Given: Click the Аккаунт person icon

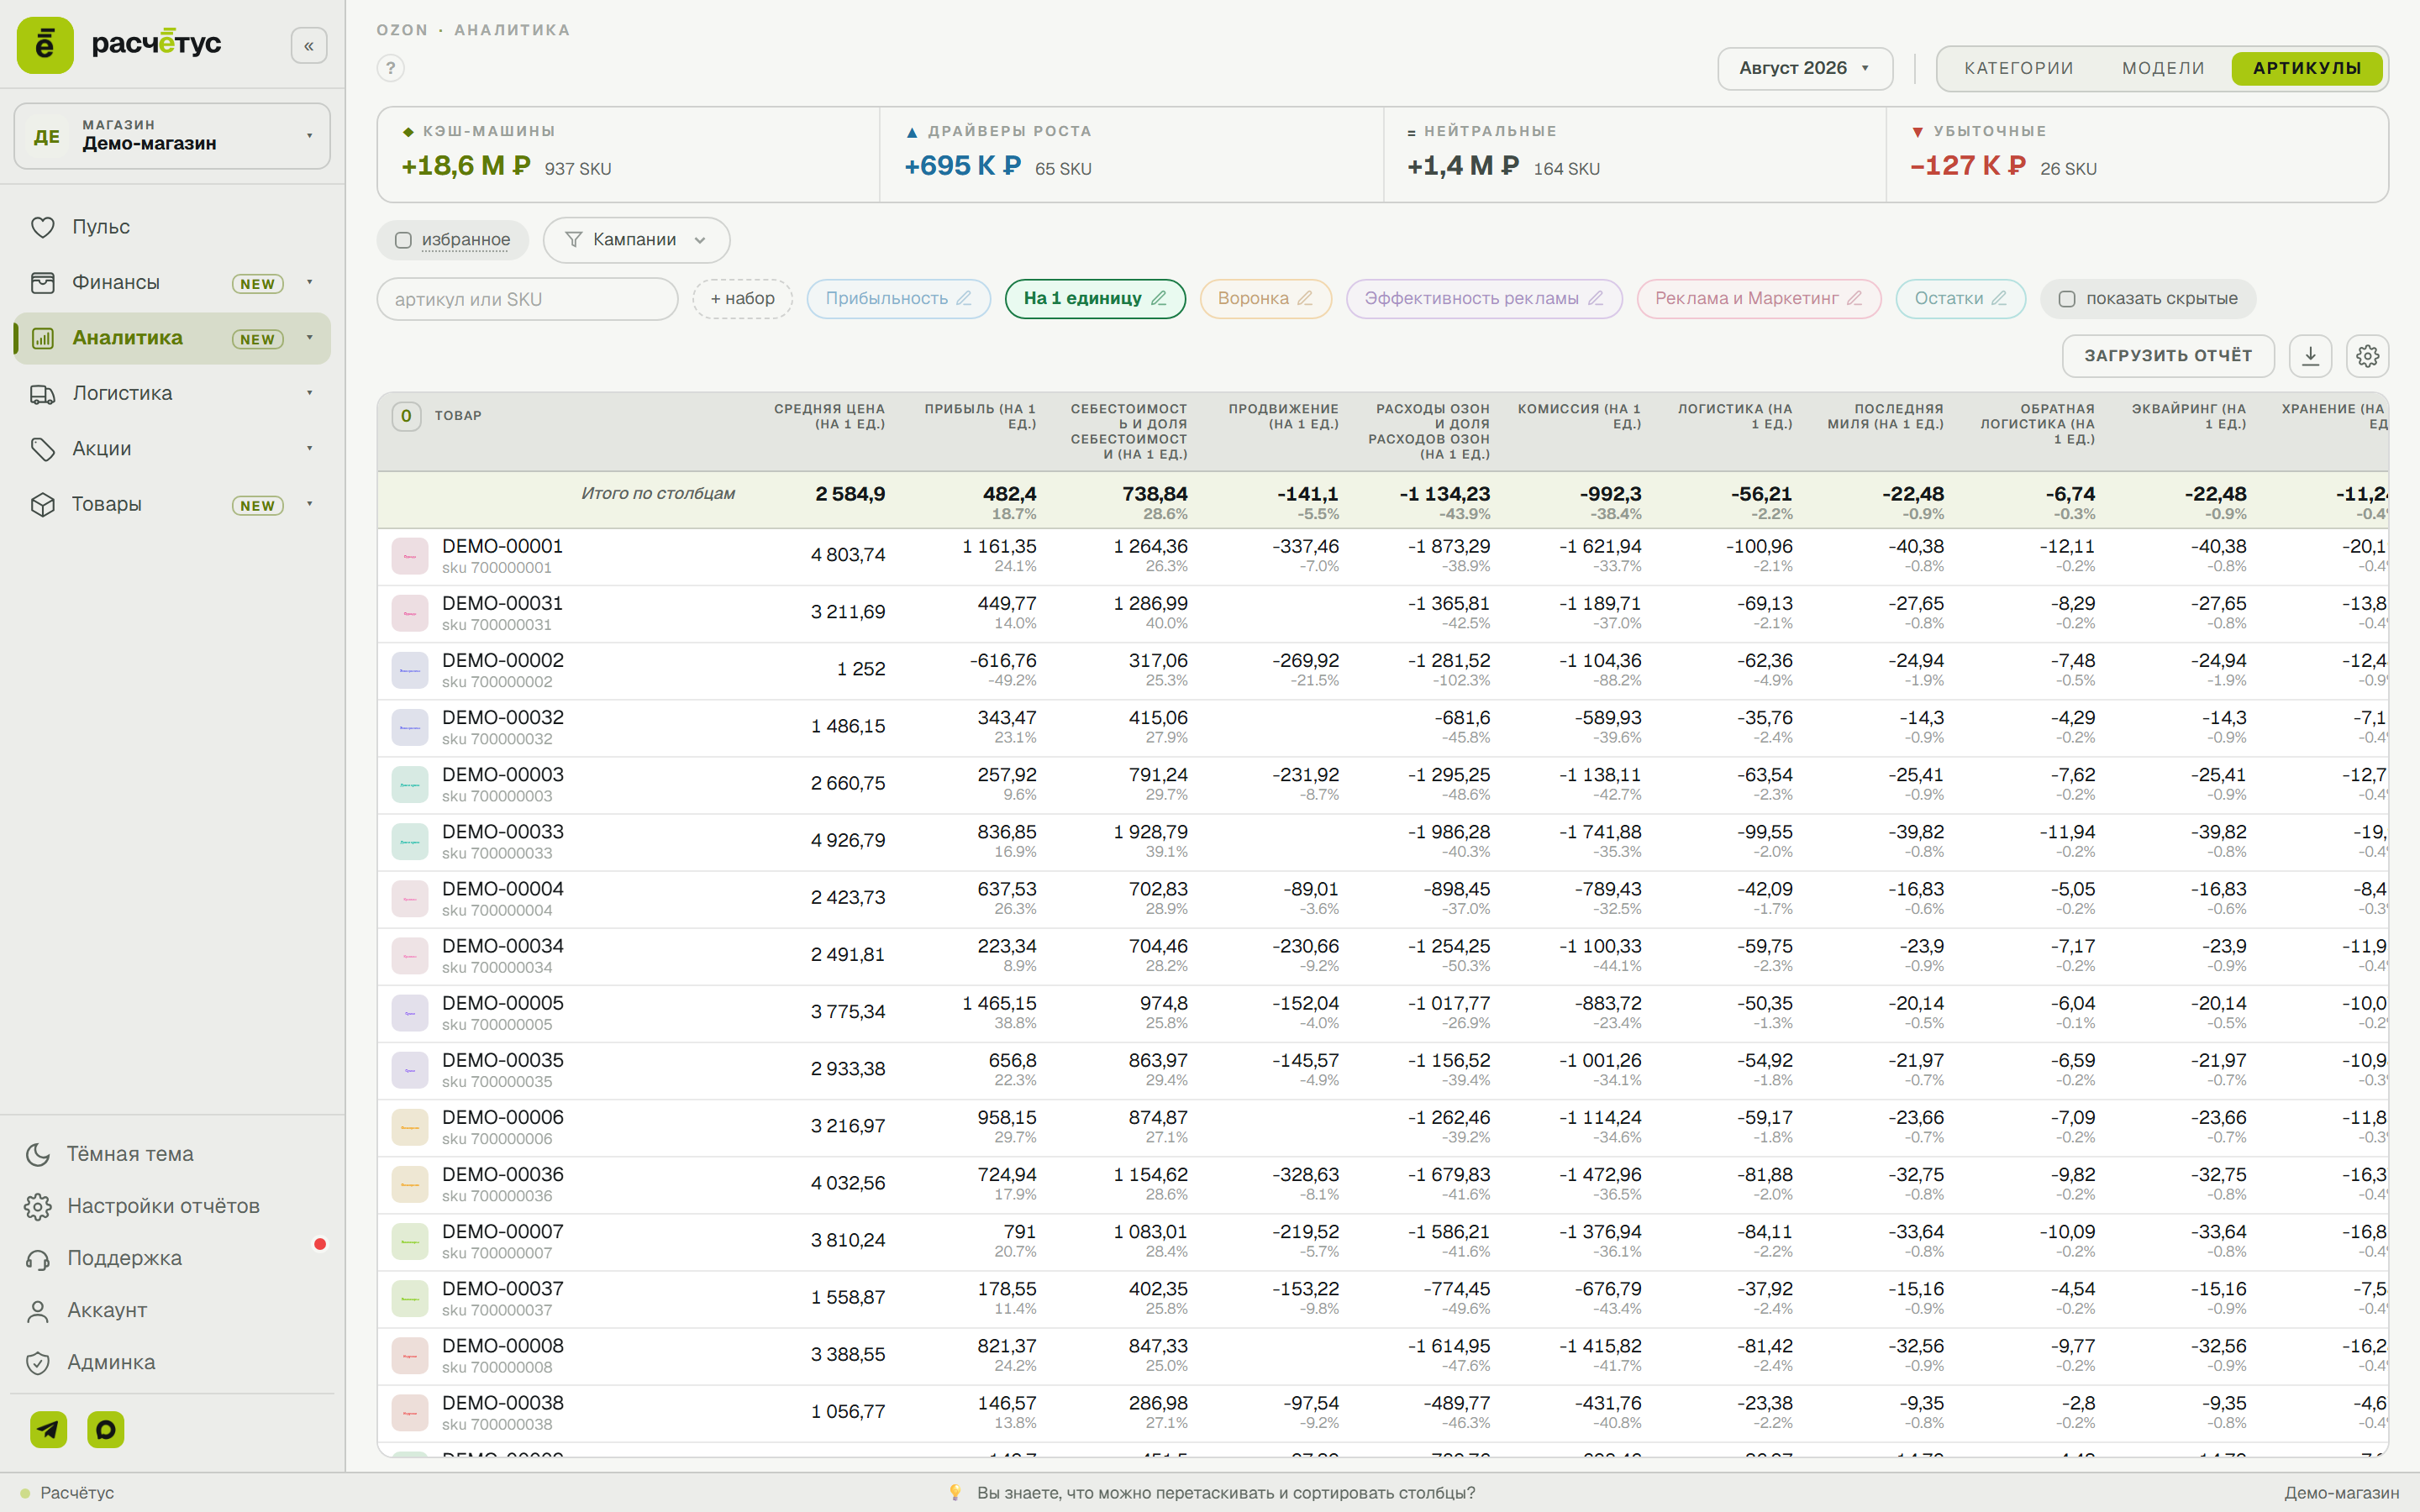Looking at the screenshot, I should click(x=38, y=1311).
